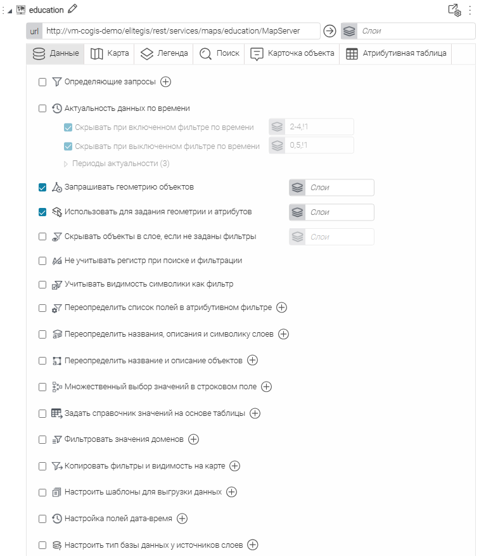This screenshot has width=479, height=556.
Task: Check Не учитывать регистр при поиске checkbox
Action: (42, 261)
